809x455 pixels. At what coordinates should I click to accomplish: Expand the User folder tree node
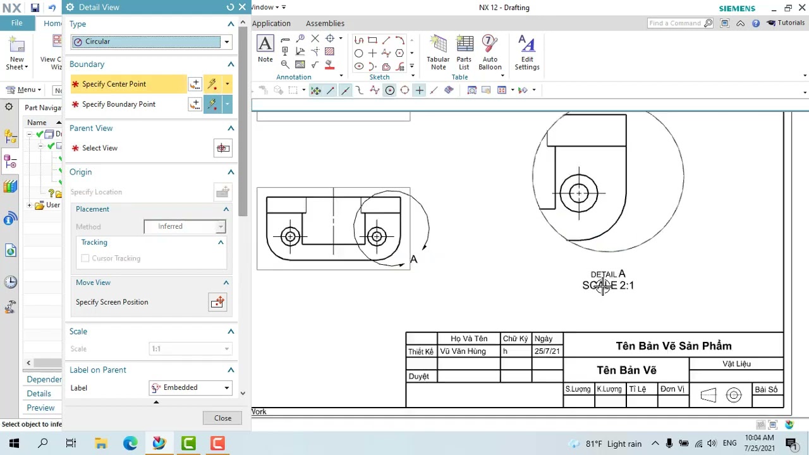click(29, 205)
